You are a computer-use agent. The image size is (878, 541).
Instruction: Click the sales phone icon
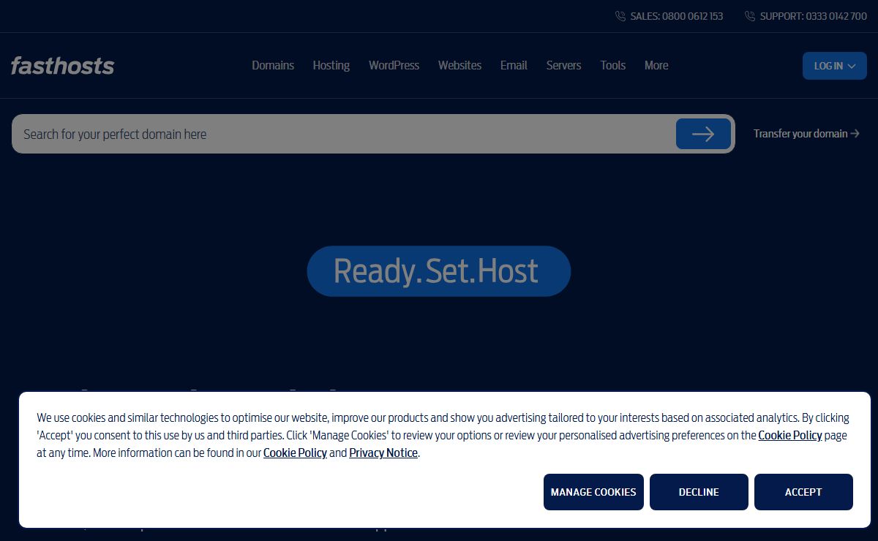click(x=620, y=16)
